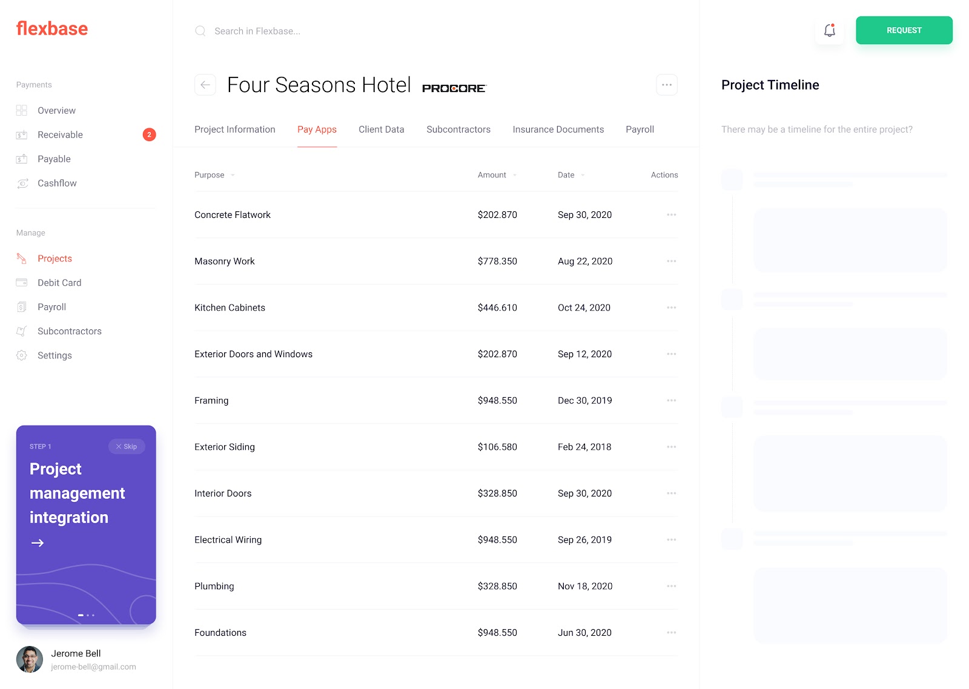Open the Subcontractors tab
The image size is (969, 689).
point(458,130)
